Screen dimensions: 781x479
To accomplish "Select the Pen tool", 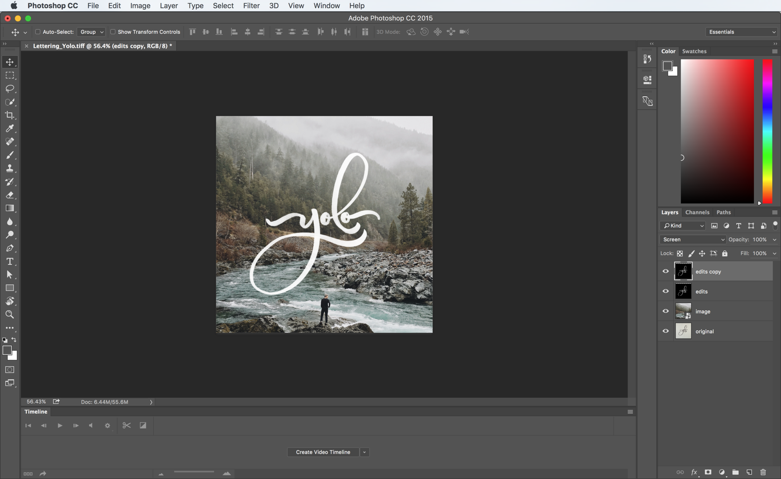I will pos(10,248).
